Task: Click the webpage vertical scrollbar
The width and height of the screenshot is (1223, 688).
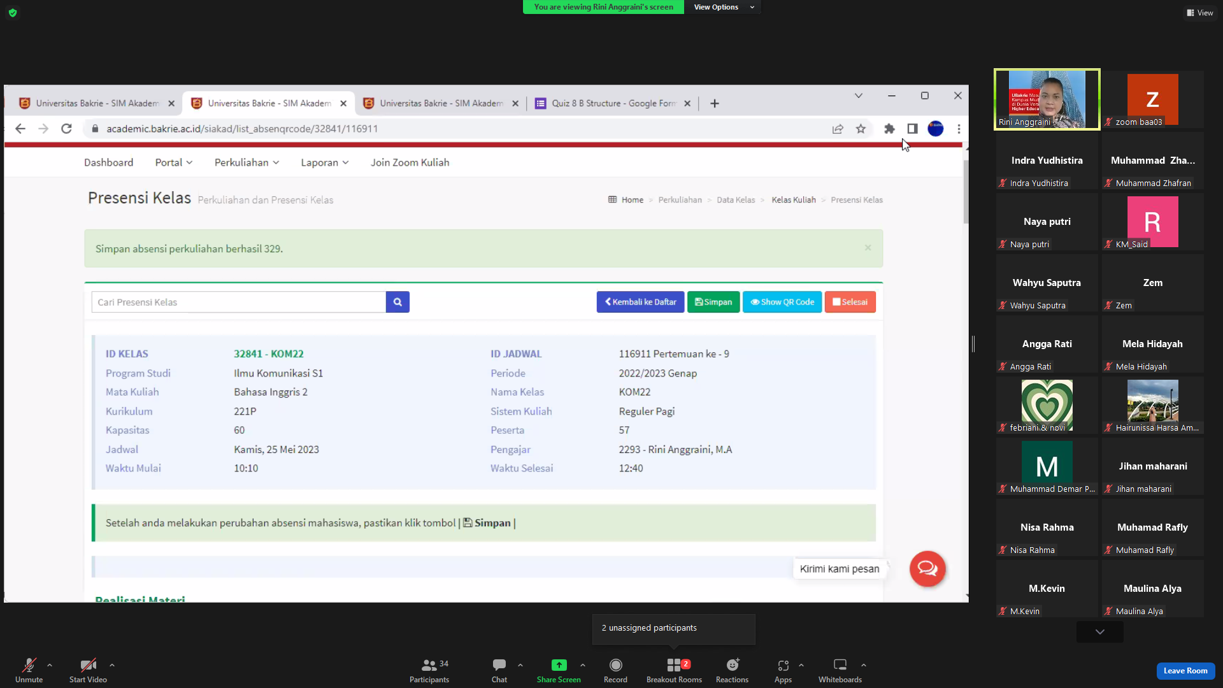Action: point(966,191)
